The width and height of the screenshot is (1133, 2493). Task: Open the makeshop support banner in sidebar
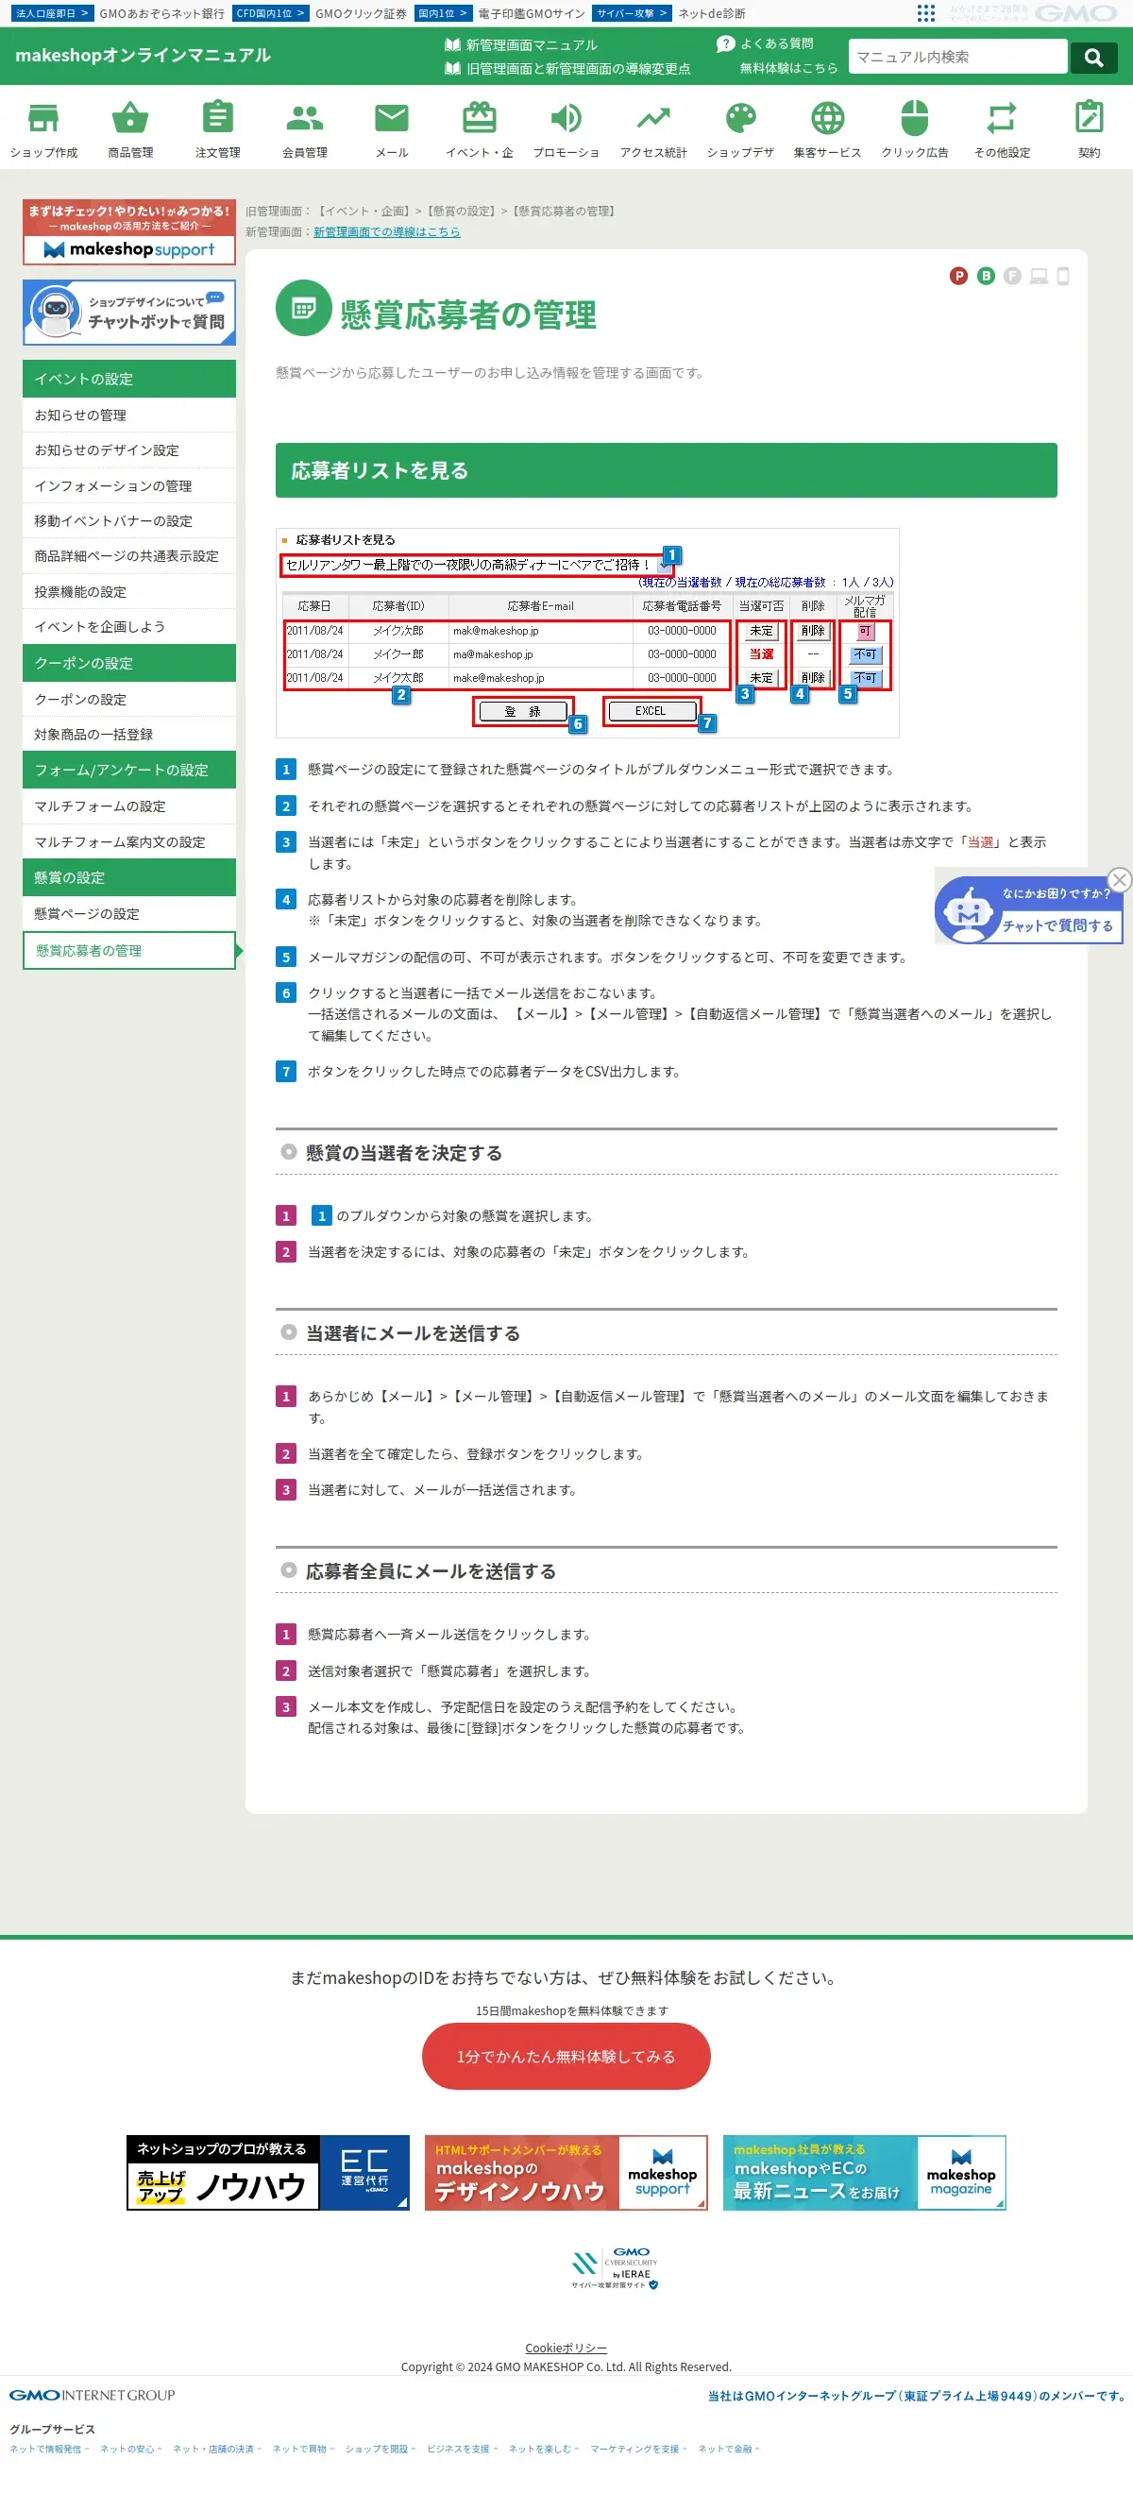point(129,232)
